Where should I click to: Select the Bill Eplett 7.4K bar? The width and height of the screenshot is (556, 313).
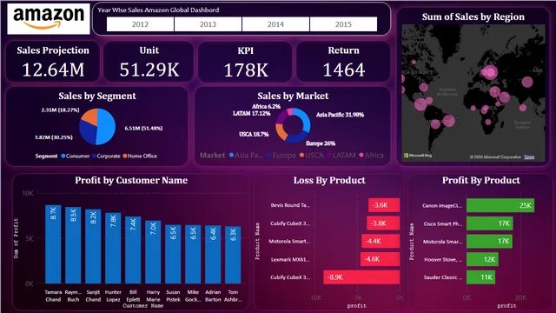[x=133, y=250]
